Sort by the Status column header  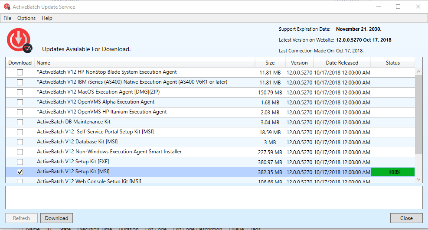point(393,63)
